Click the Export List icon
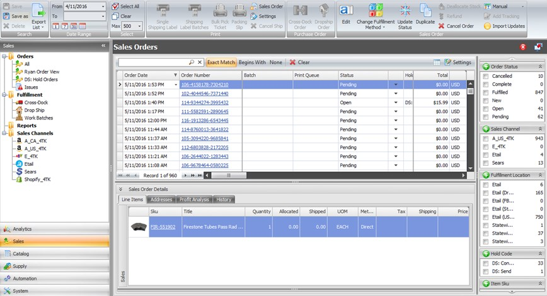The width and height of the screenshot is (547, 296). click(38, 11)
